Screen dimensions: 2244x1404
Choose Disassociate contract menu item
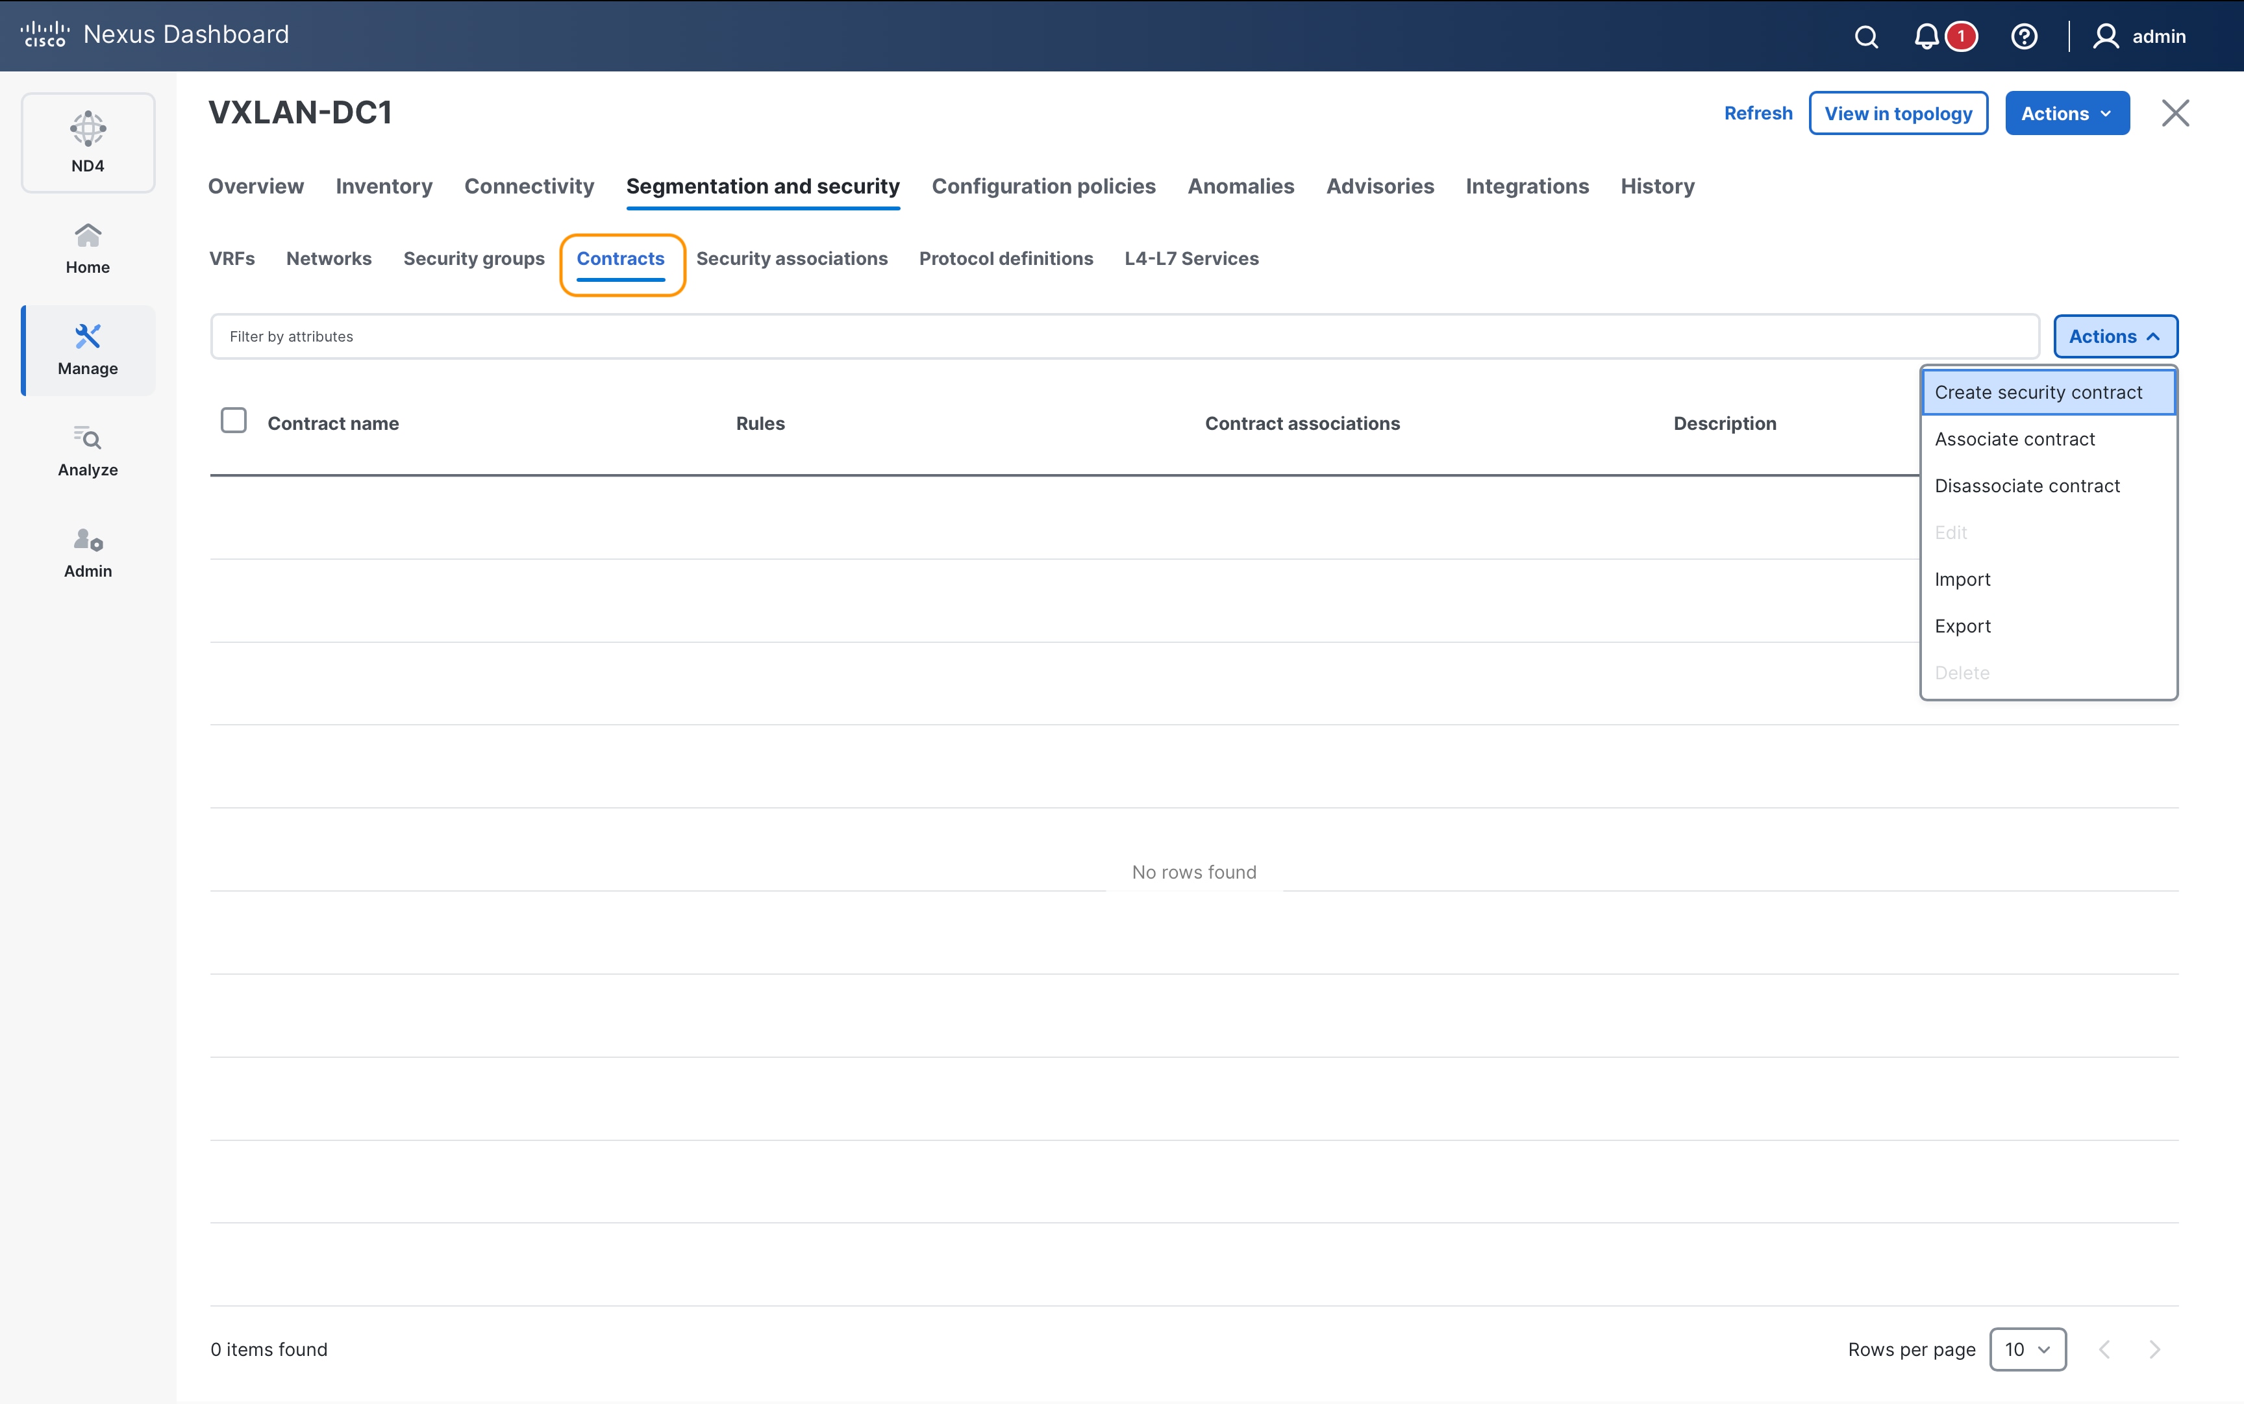click(x=2048, y=486)
